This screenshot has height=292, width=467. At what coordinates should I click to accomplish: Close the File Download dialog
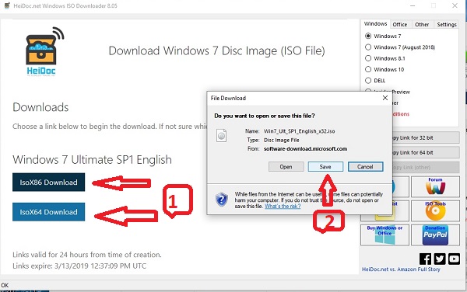(385, 98)
